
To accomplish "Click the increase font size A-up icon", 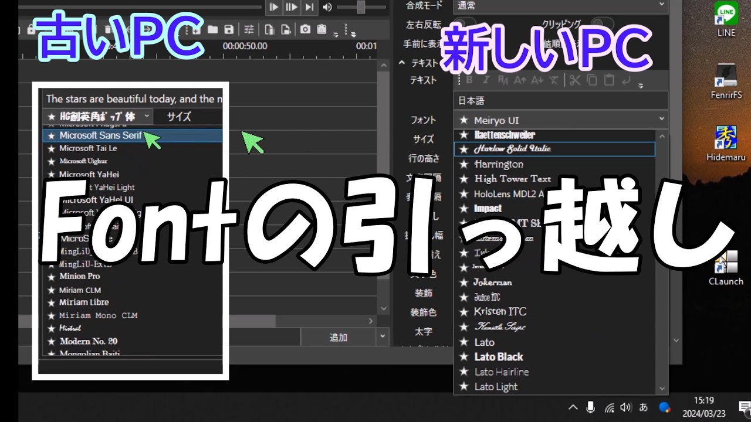I will click(x=520, y=80).
